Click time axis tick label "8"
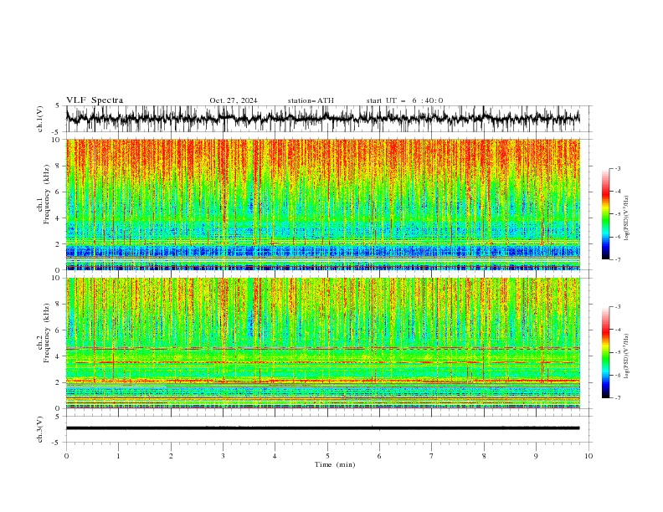663x512 pixels. (x=484, y=456)
